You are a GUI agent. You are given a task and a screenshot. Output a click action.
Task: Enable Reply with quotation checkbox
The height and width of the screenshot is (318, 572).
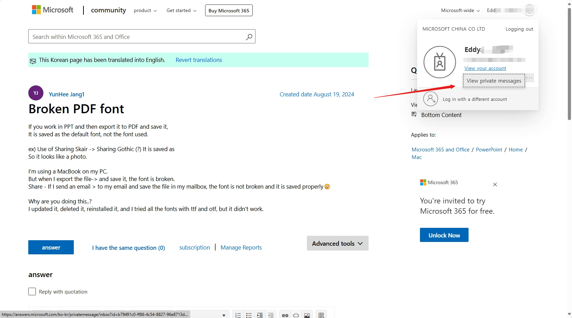click(32, 291)
